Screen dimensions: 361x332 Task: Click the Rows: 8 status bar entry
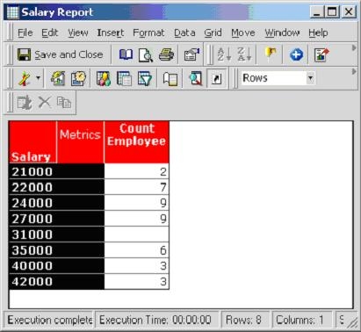[x=245, y=320]
